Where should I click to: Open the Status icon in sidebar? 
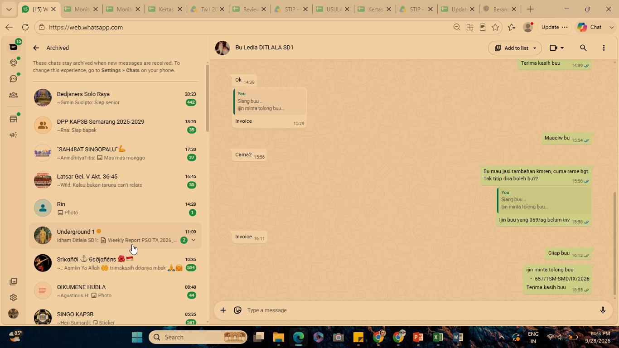click(13, 63)
